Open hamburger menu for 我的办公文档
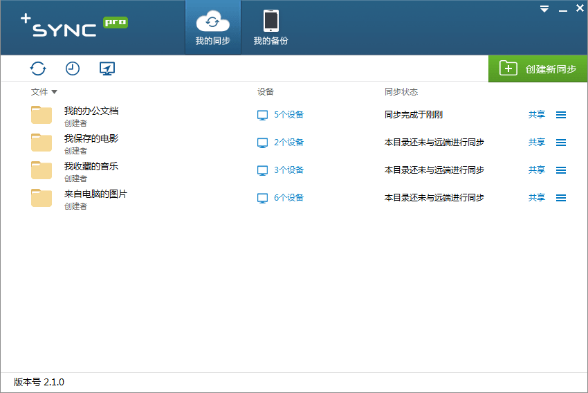The height and width of the screenshot is (393, 588). tap(561, 115)
